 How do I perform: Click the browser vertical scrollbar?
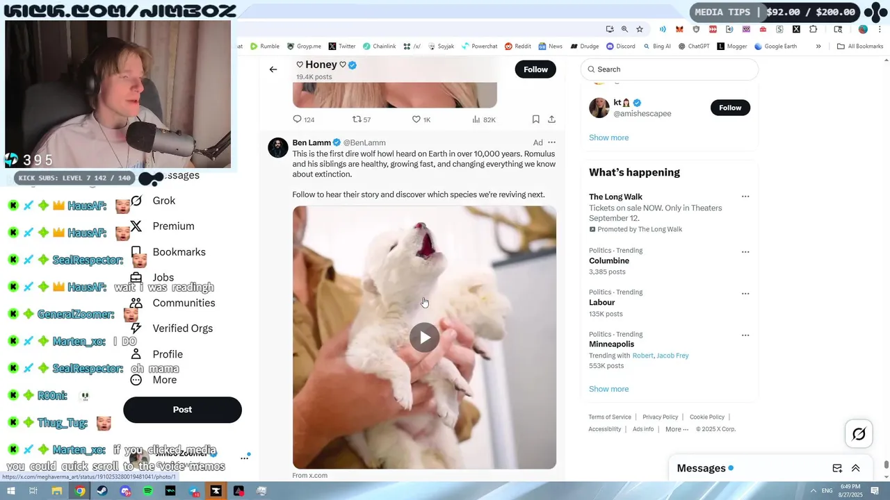(x=886, y=264)
